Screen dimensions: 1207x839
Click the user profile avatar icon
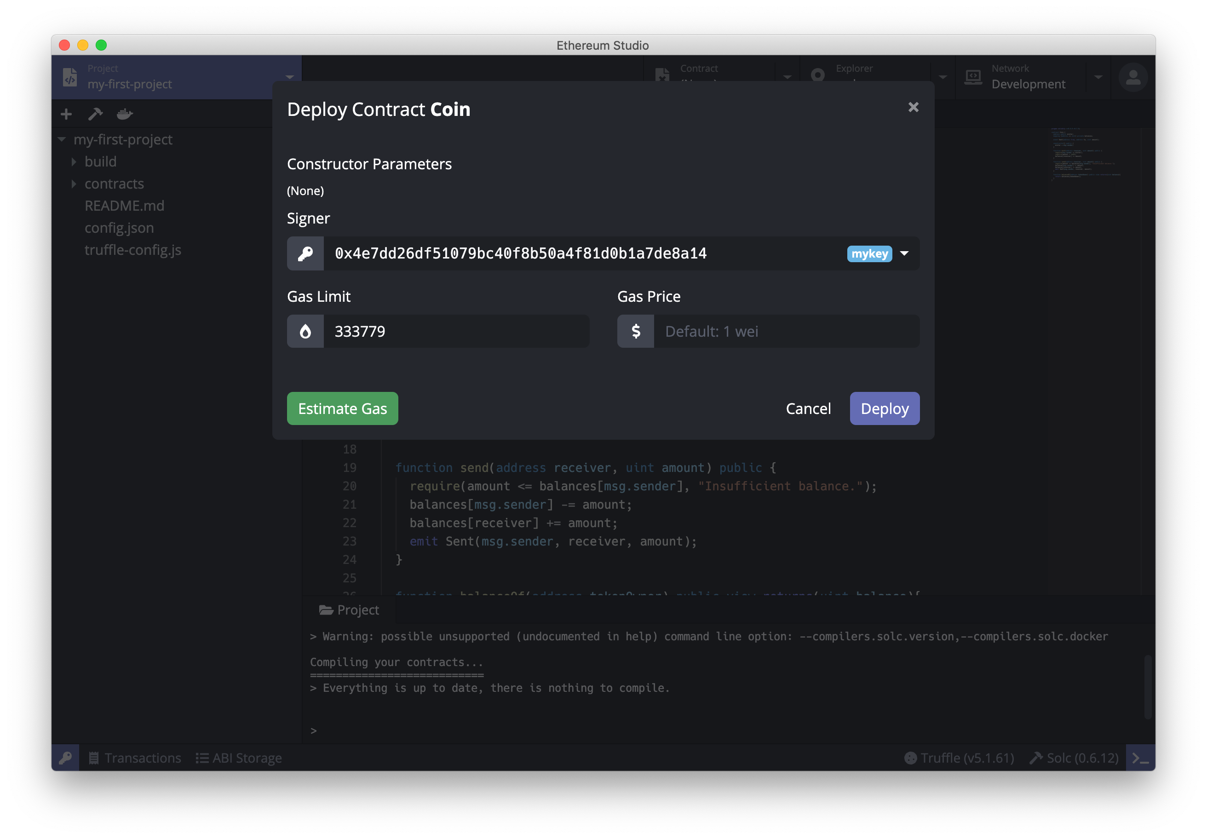pyautogui.click(x=1132, y=78)
